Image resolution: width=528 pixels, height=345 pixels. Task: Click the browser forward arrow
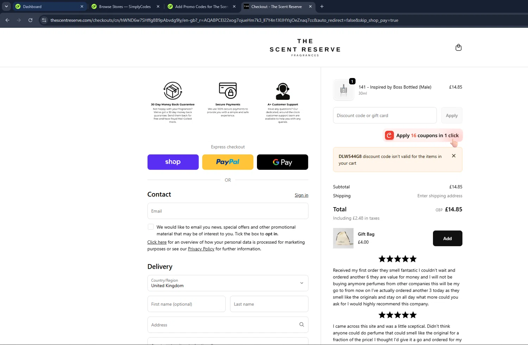click(19, 20)
